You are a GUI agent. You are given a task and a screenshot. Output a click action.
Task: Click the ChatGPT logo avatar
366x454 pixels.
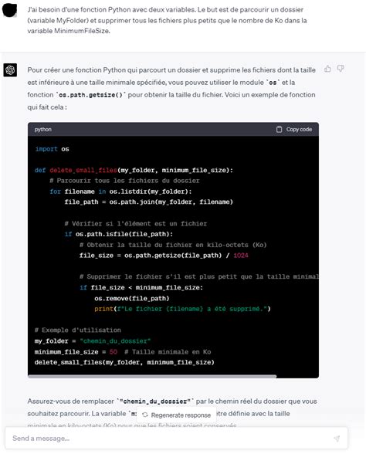pyautogui.click(x=10, y=69)
